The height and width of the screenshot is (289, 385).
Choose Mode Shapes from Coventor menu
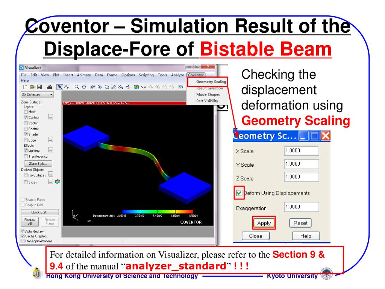point(208,94)
